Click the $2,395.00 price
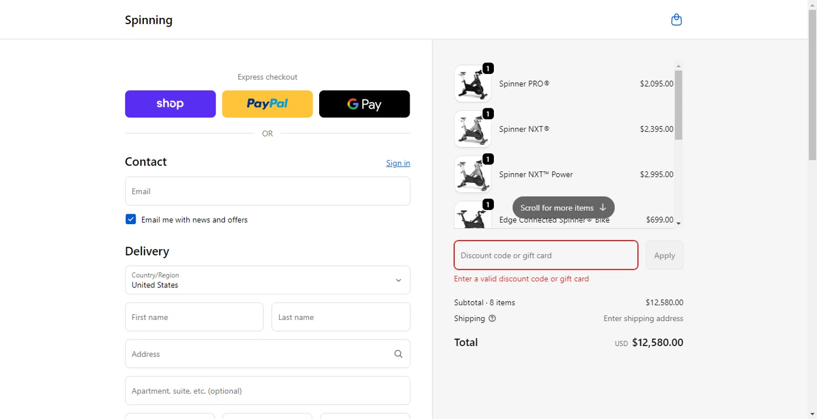 (x=656, y=129)
